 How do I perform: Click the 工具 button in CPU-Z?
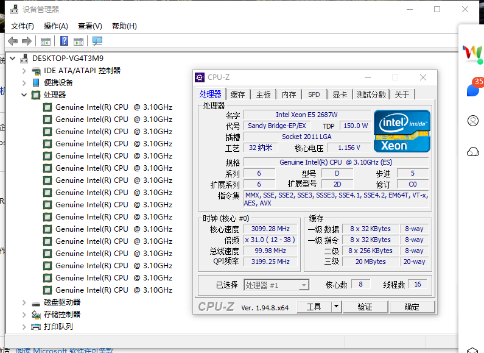click(314, 307)
